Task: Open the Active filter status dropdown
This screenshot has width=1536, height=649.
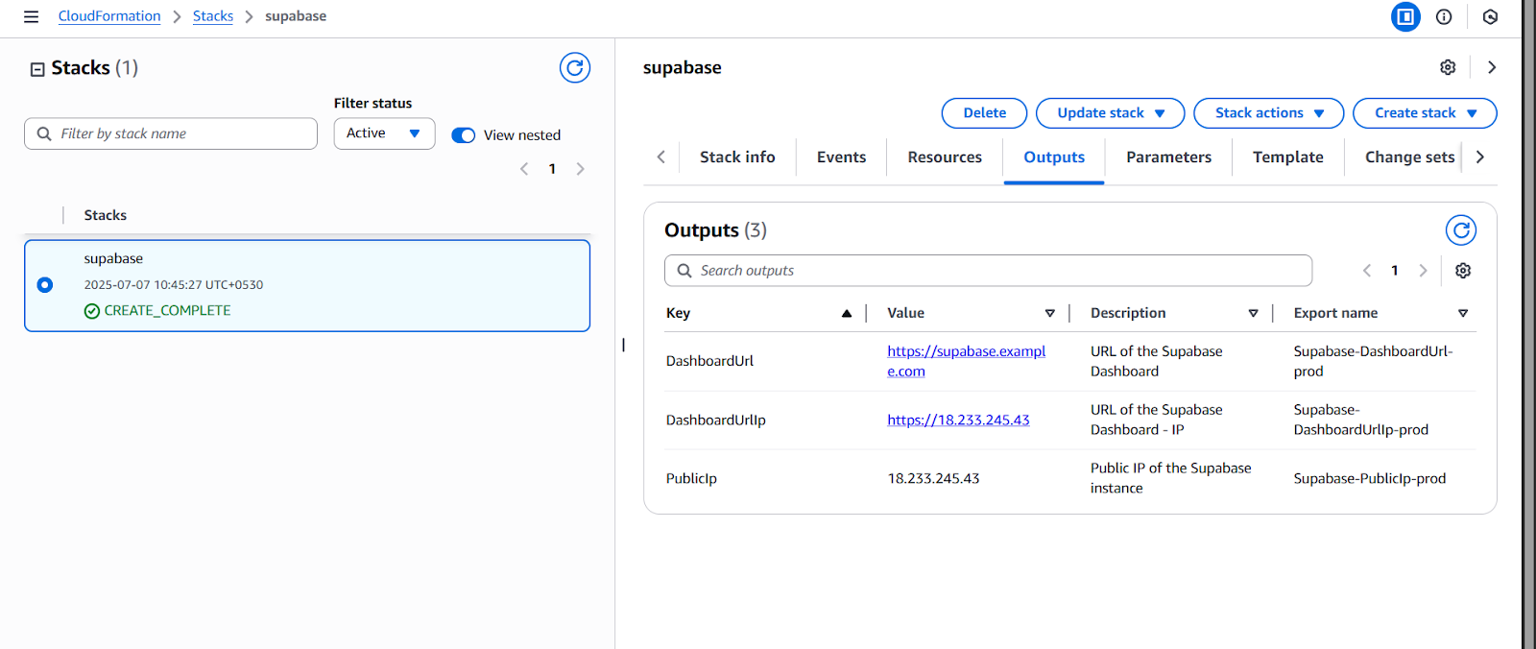Action: coord(384,133)
